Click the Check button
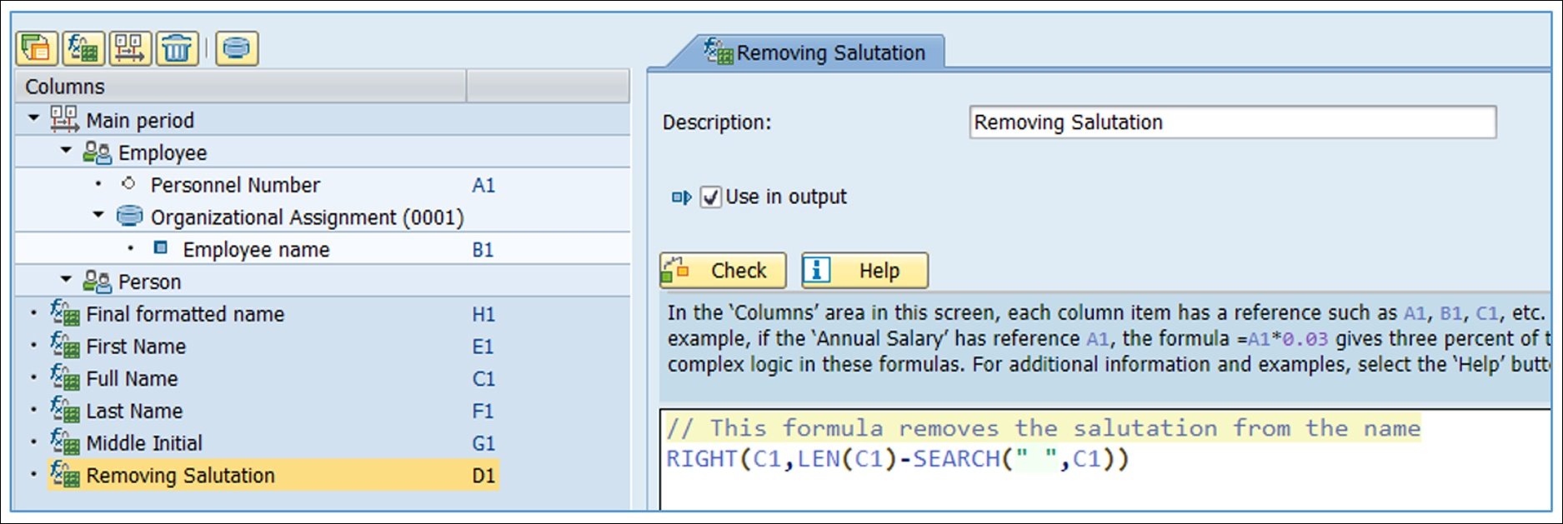 point(722,270)
